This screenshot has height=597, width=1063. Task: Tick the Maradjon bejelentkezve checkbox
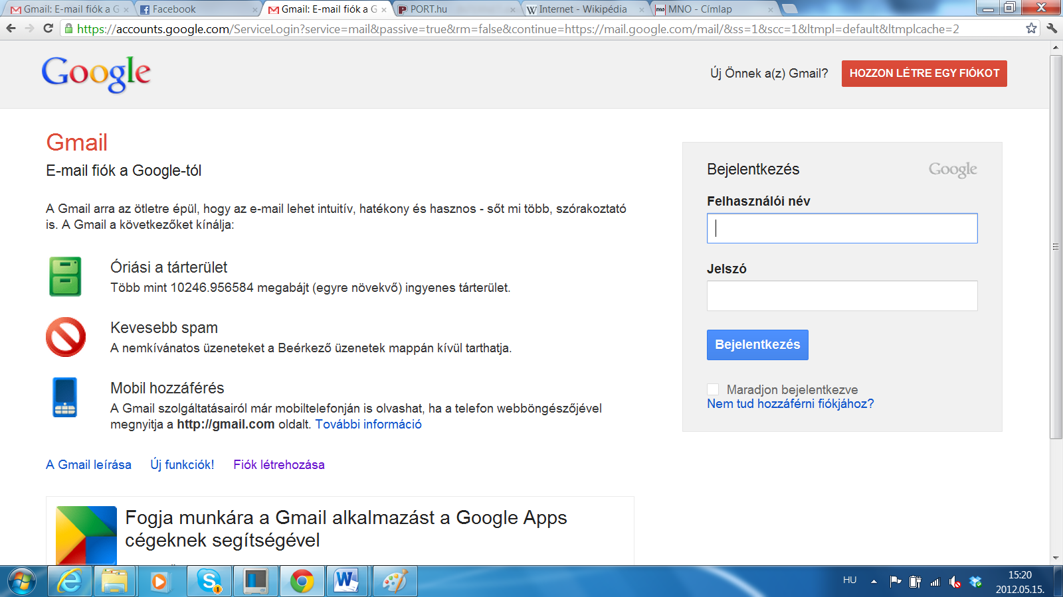(713, 389)
